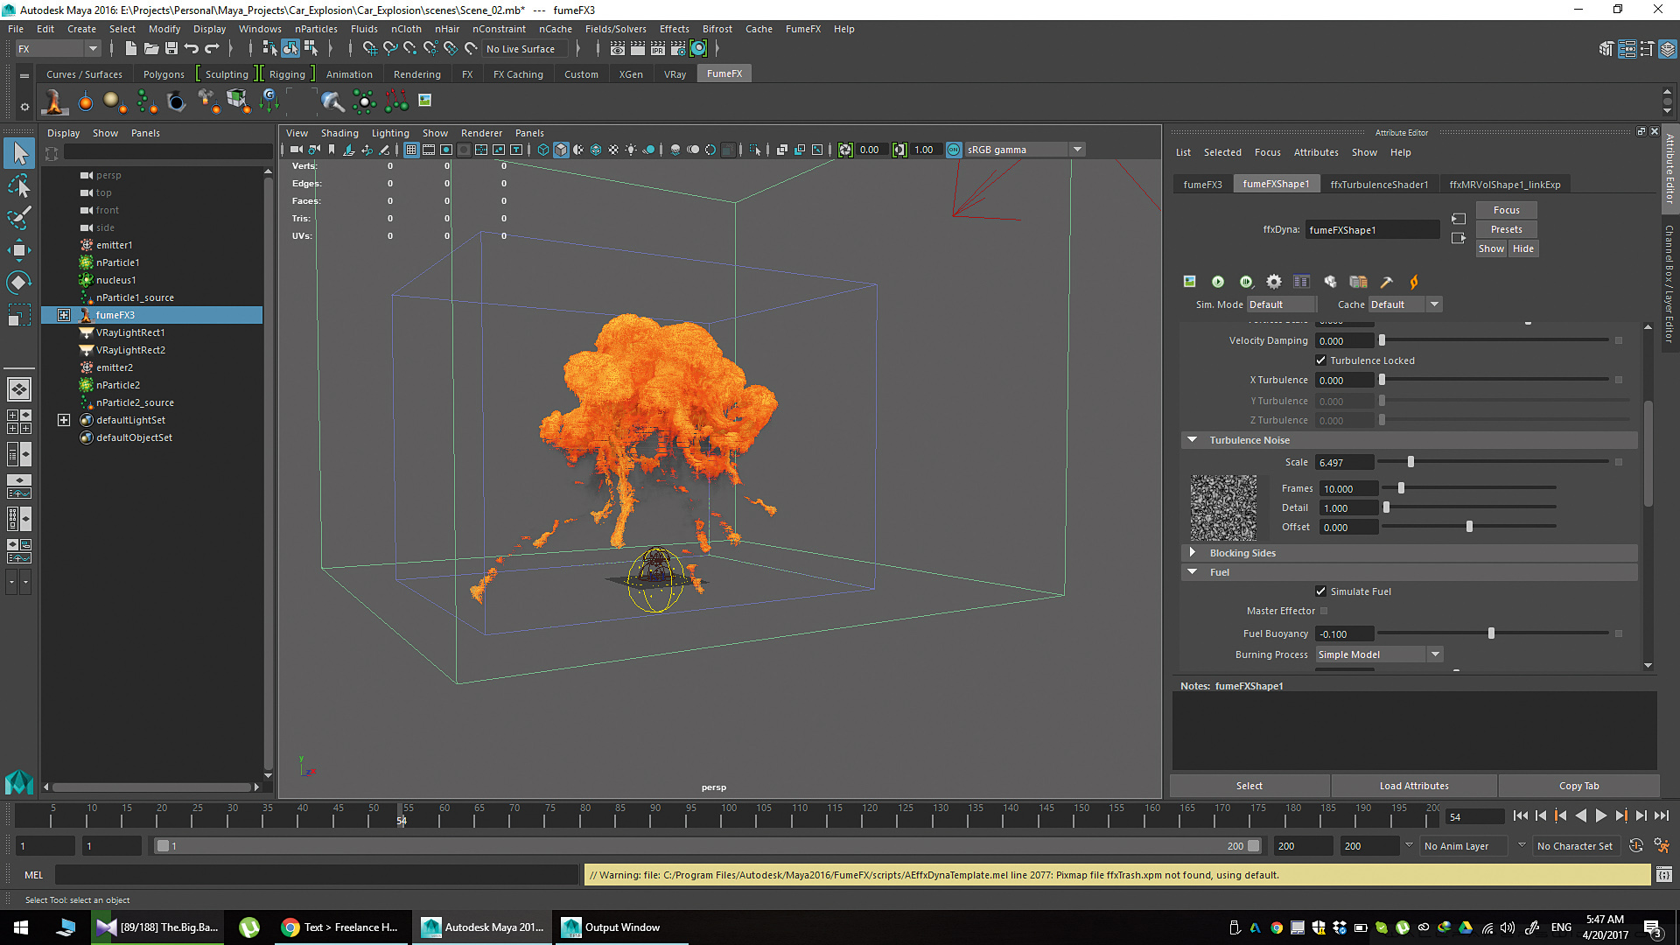Toggle Master Effector checkbox
Image resolution: width=1680 pixels, height=945 pixels.
pyautogui.click(x=1324, y=611)
